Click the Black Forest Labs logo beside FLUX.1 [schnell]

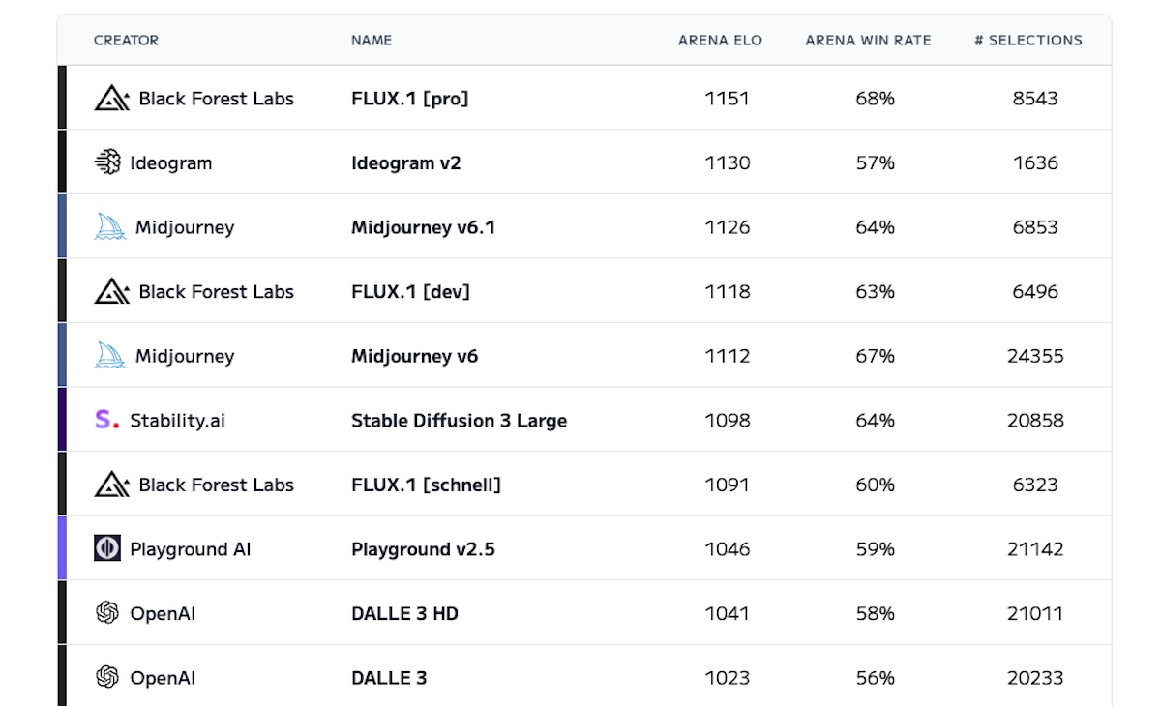click(111, 485)
